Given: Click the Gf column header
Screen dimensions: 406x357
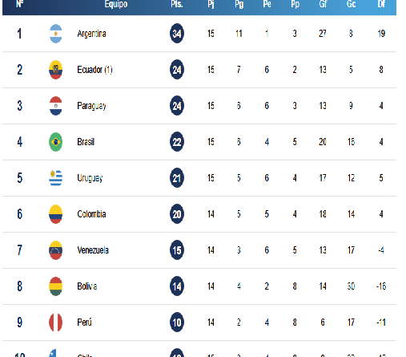Looking at the screenshot, I should (x=323, y=4).
